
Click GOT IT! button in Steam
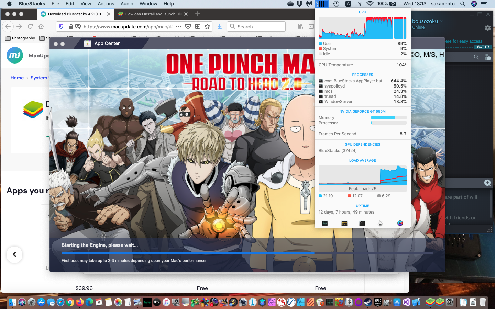(x=483, y=47)
